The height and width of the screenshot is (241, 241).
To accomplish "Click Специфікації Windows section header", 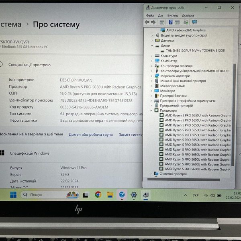I will tap(30, 153).
